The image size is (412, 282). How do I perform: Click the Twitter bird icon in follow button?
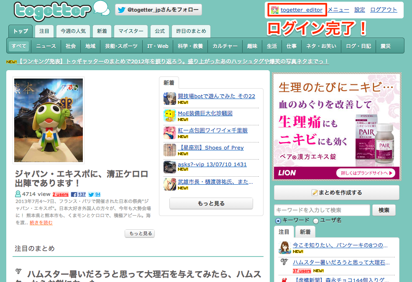click(121, 10)
